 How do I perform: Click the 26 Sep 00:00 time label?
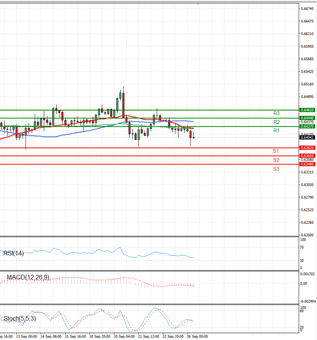197,337
